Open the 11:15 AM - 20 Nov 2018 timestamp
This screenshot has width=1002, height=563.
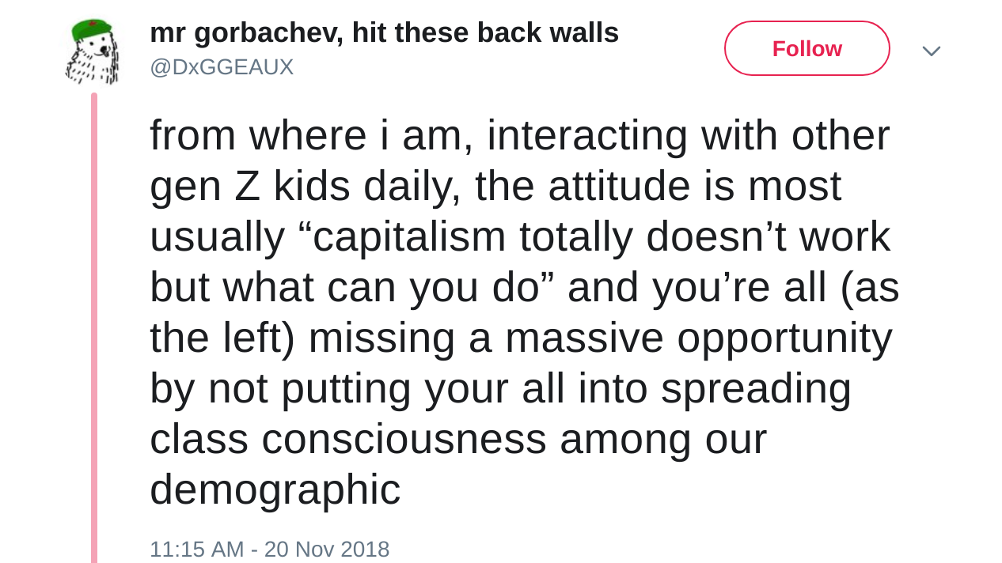point(269,549)
